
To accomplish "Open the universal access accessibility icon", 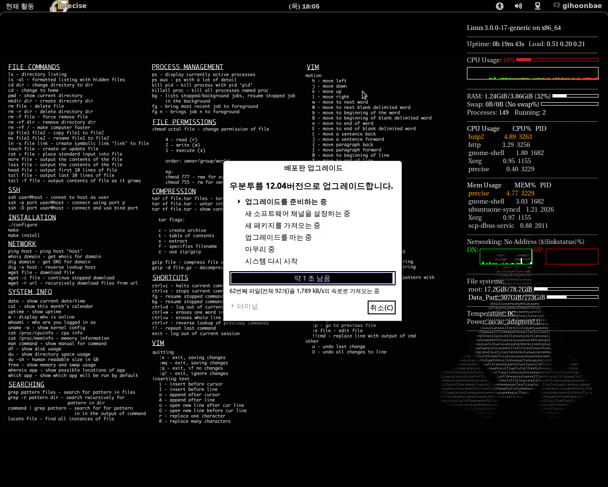I will [x=499, y=6].
